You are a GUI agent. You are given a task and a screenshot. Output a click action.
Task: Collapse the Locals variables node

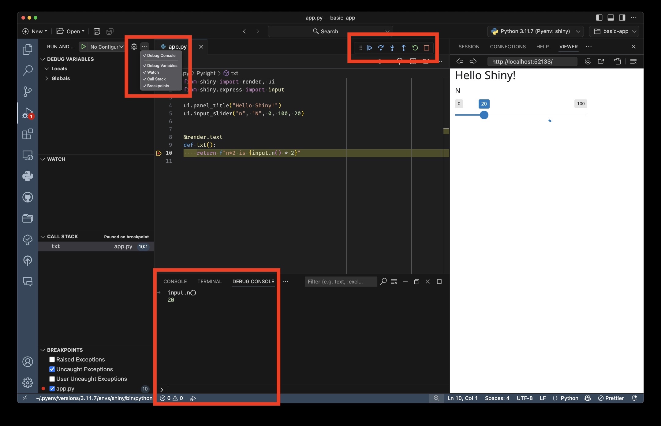(x=47, y=69)
